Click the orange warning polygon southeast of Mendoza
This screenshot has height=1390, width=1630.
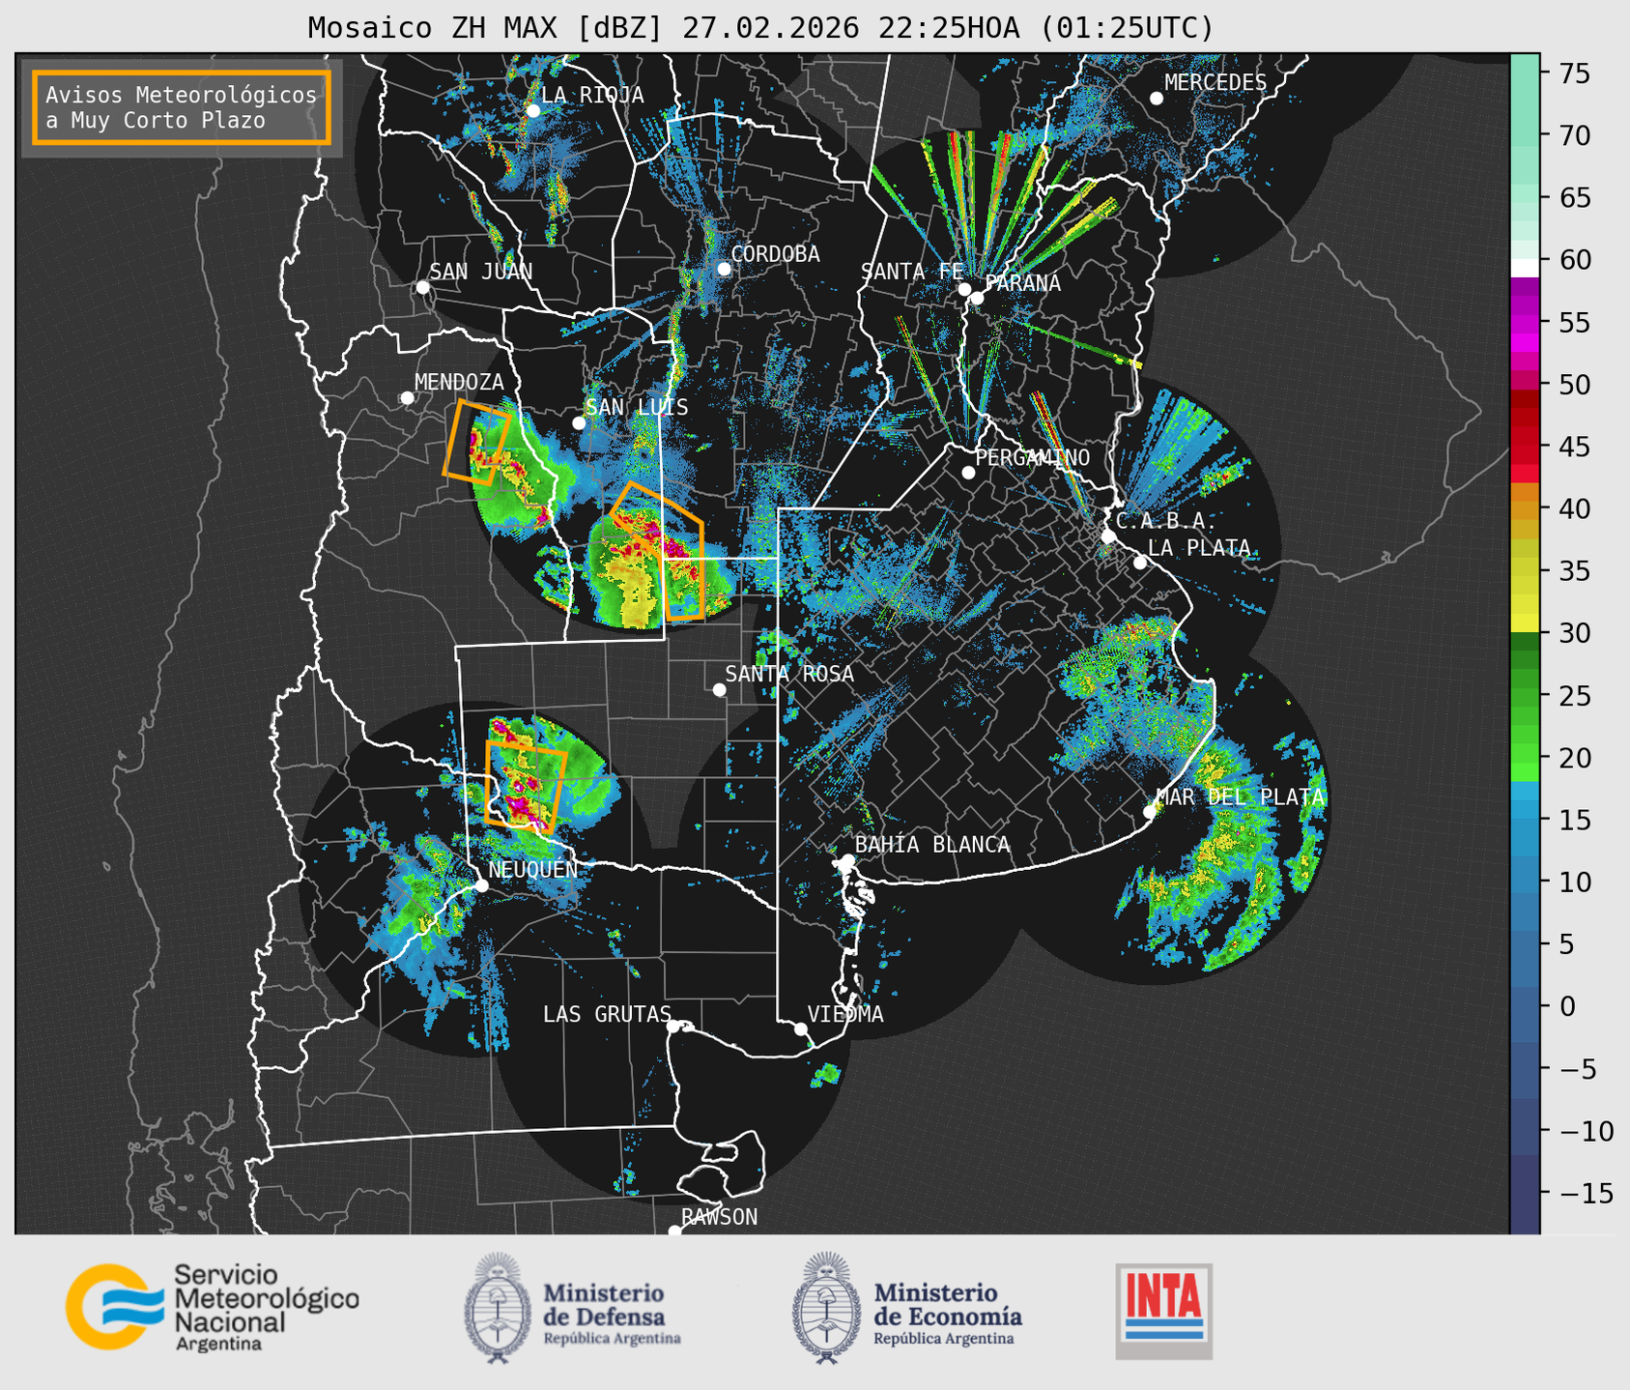(476, 443)
